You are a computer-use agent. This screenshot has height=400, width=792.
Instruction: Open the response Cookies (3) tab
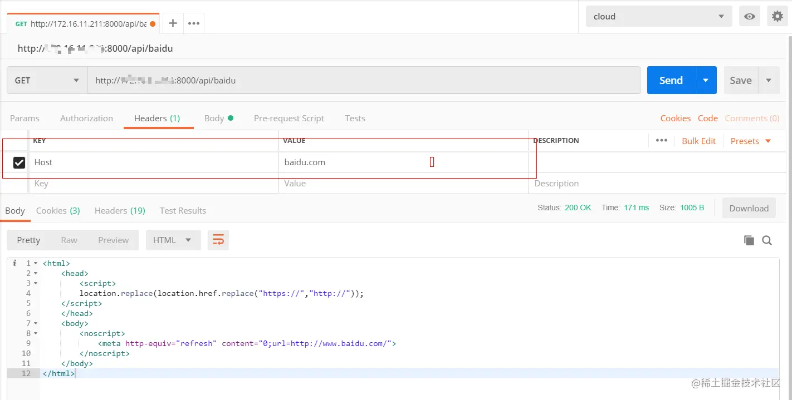(58, 210)
